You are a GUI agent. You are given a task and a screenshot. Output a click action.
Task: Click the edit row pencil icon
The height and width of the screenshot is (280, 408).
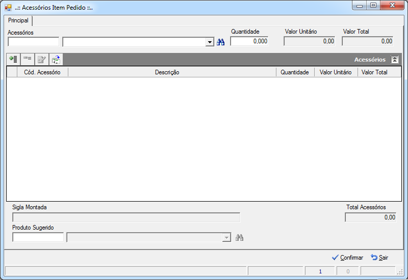point(42,60)
